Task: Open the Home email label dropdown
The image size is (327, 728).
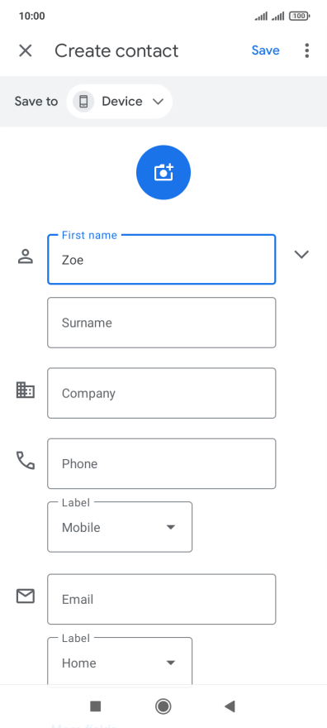Action: click(x=120, y=661)
